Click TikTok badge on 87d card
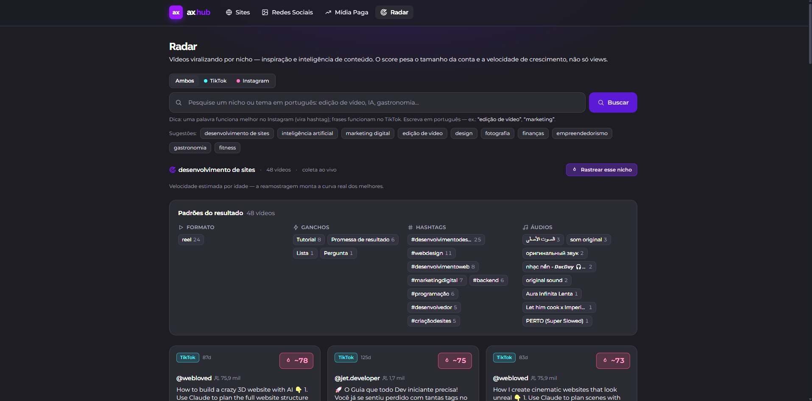This screenshot has height=401, width=812. click(x=188, y=358)
